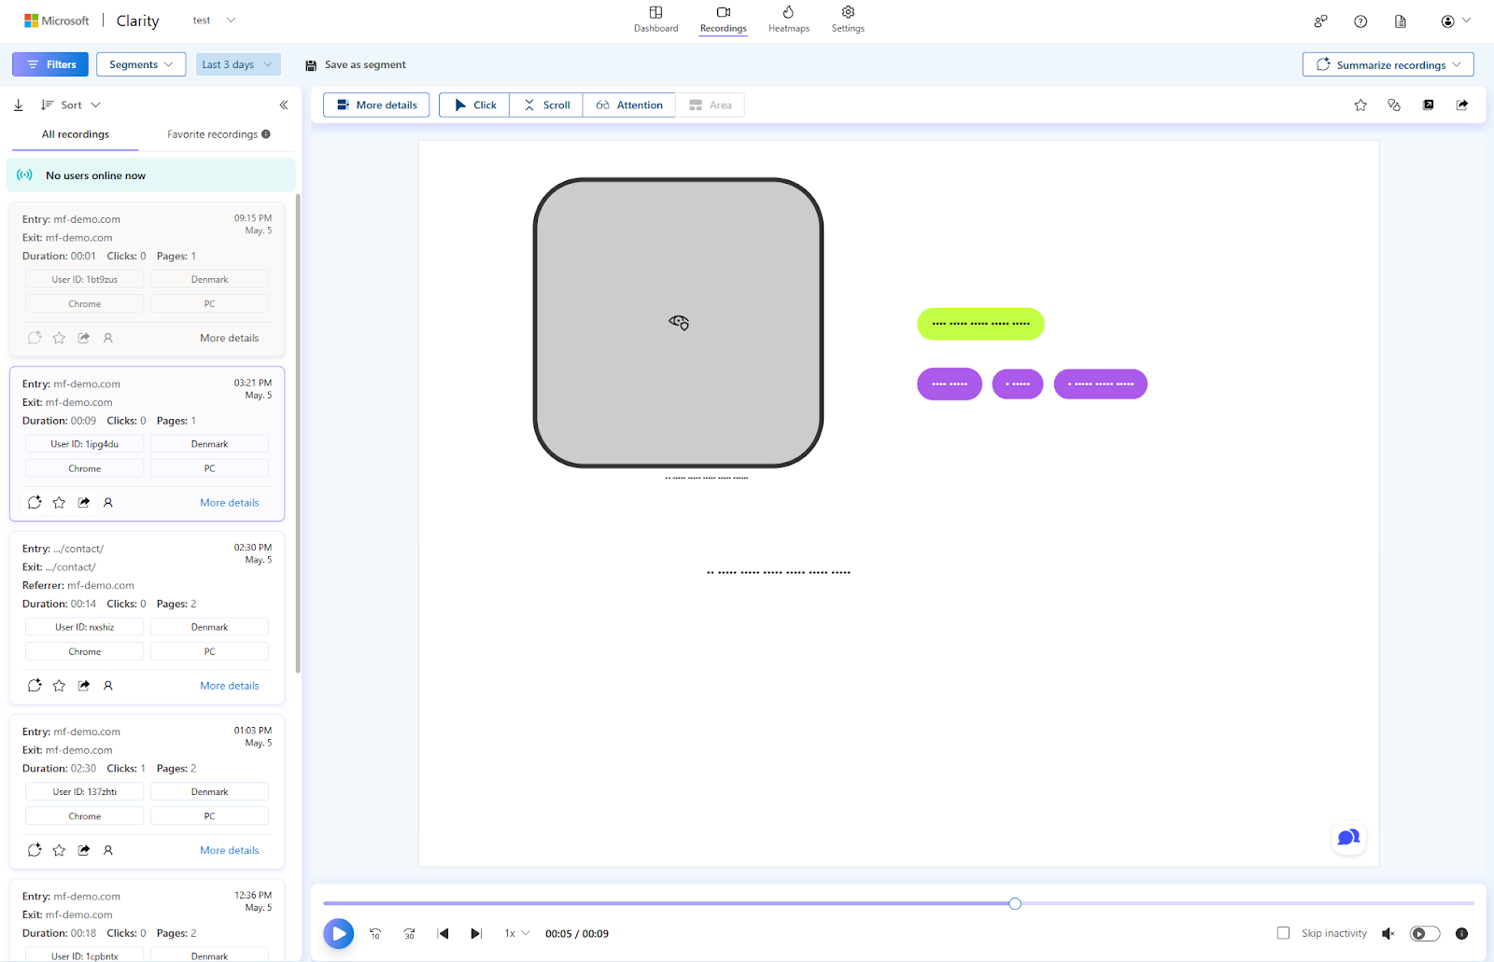Skip forward 30 seconds

coord(409,933)
